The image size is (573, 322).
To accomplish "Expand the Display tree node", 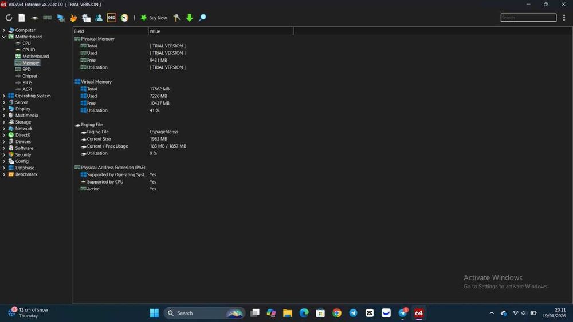I will [x=4, y=109].
